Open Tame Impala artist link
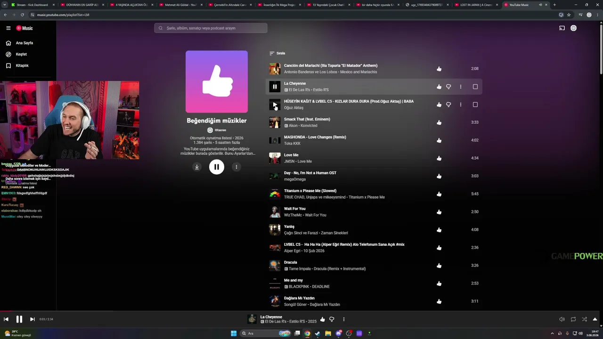603x339 pixels. 300,269
